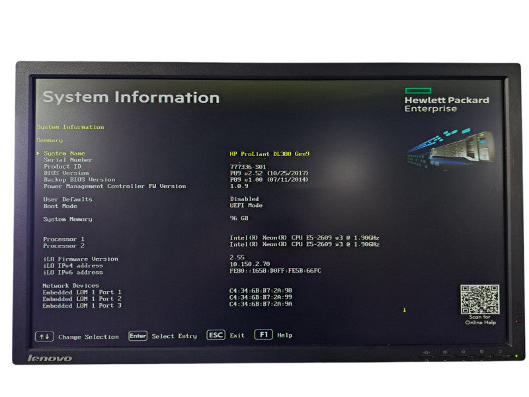This screenshot has width=529, height=397.
Task: Click the Change Selection hint text
Action: (89, 337)
